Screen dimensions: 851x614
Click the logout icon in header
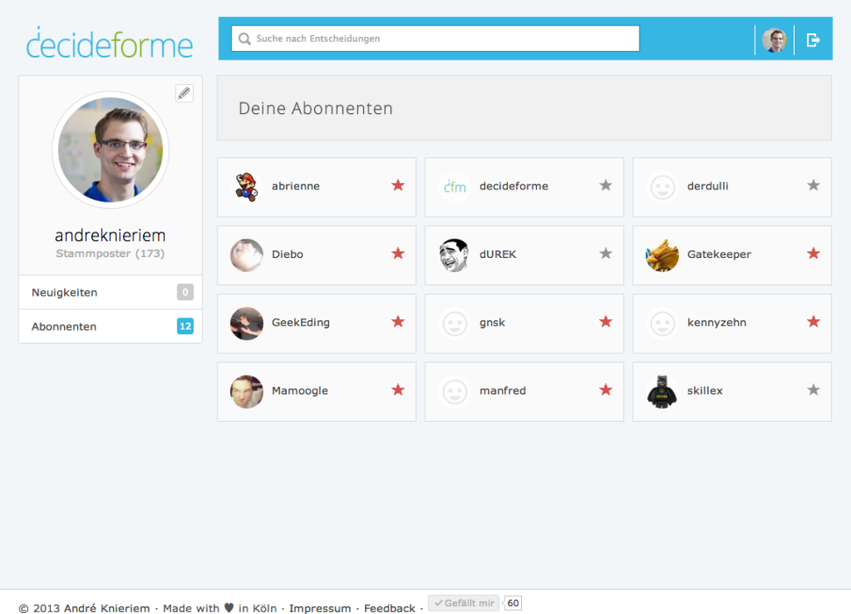point(813,39)
